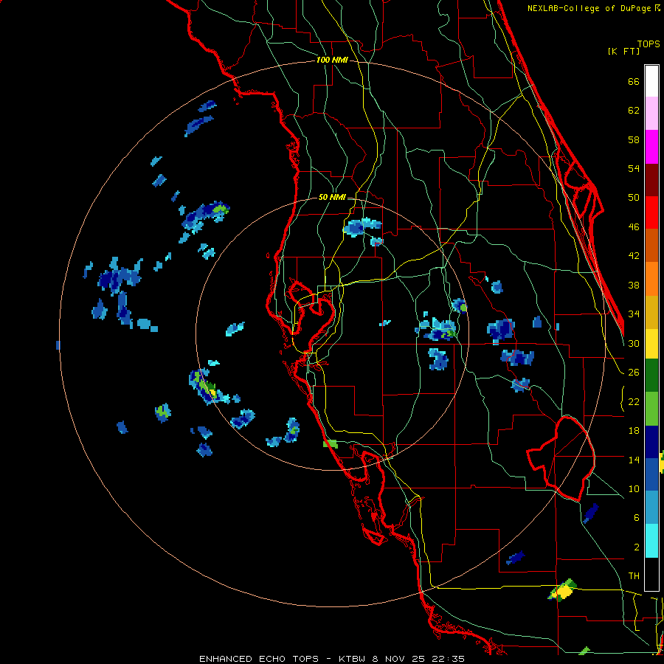Select the 30 value on the scale
Screen dimensions: 664x664
pos(634,343)
